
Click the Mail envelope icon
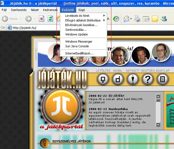pyautogui.click(x=126, y=19)
